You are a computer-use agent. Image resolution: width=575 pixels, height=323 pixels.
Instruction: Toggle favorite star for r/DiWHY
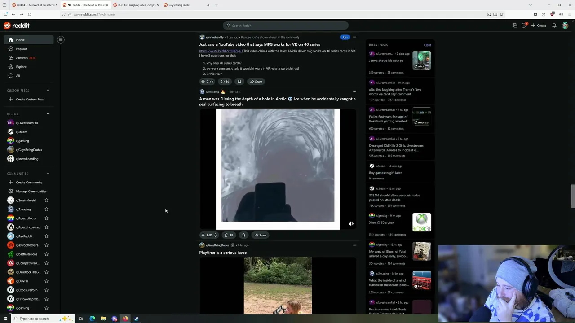pos(46,281)
